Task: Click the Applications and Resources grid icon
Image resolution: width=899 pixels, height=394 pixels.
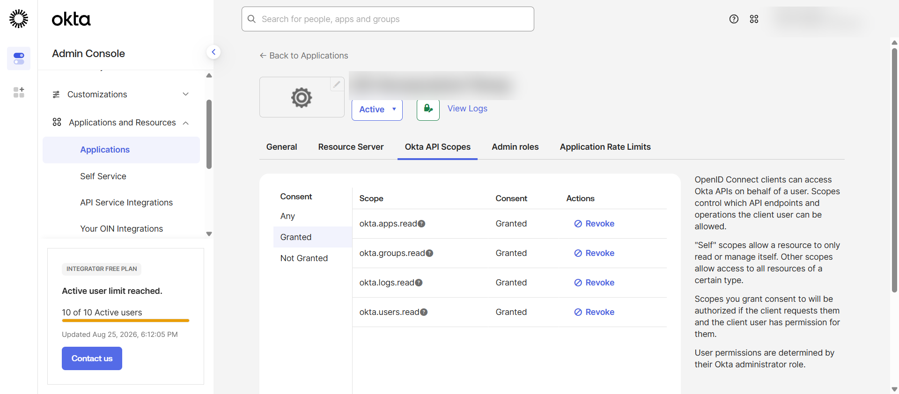Action: coord(57,122)
